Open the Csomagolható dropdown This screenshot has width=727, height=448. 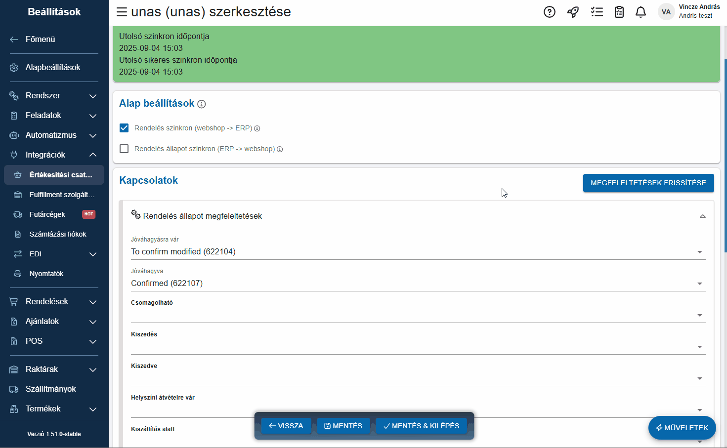[x=418, y=315]
